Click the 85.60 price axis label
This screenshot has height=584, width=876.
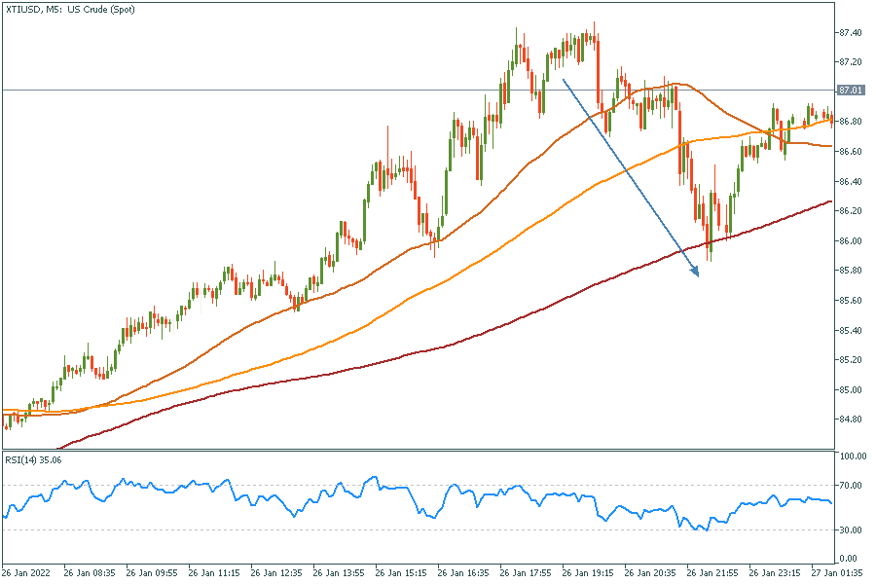point(851,301)
